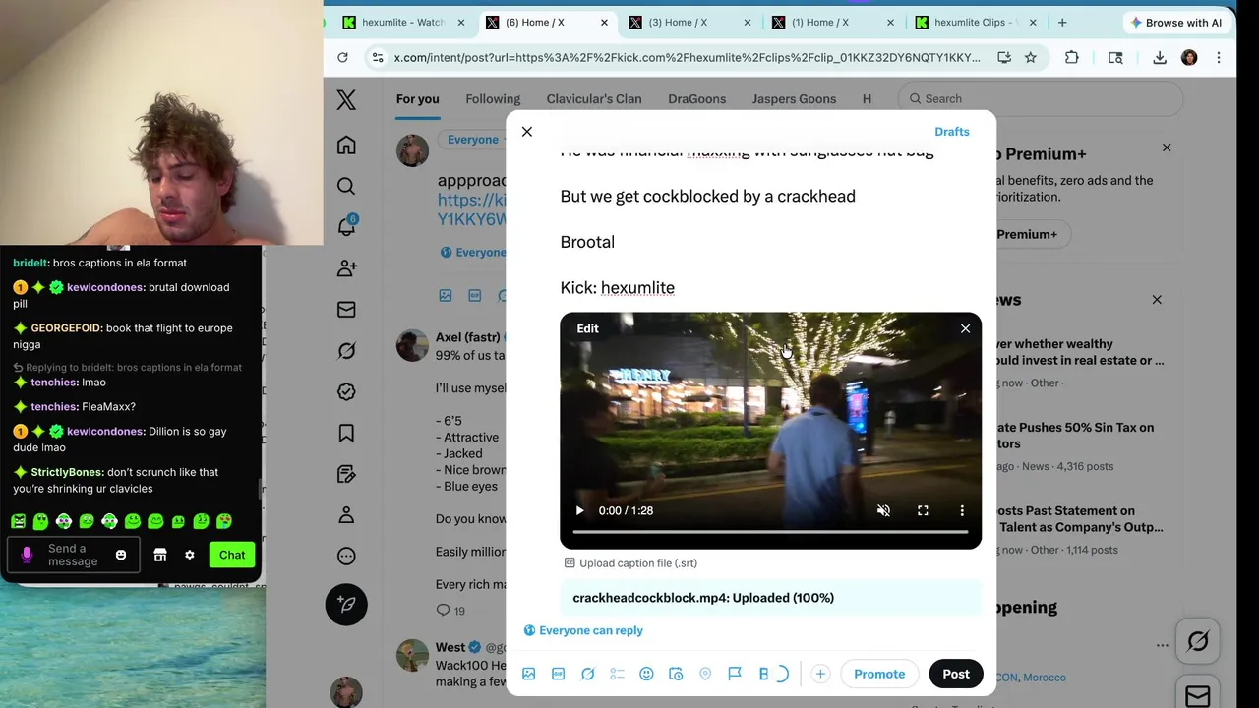Open the video preview in fullscreen
This screenshot has height=708, width=1259.
coord(923,510)
